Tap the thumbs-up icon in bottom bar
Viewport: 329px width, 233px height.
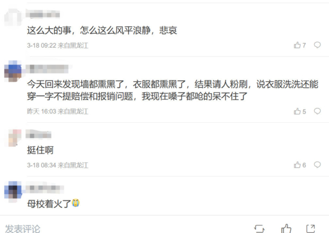[x=286, y=229]
